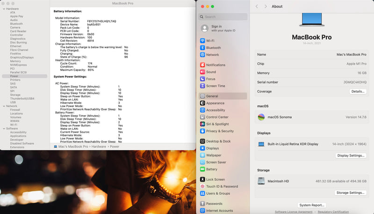Click the Touch ID & Password icon
Screen dimensions: 374x214
(202, 186)
